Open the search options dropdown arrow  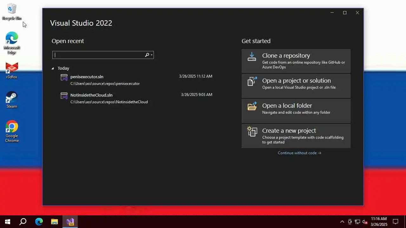coord(152,55)
